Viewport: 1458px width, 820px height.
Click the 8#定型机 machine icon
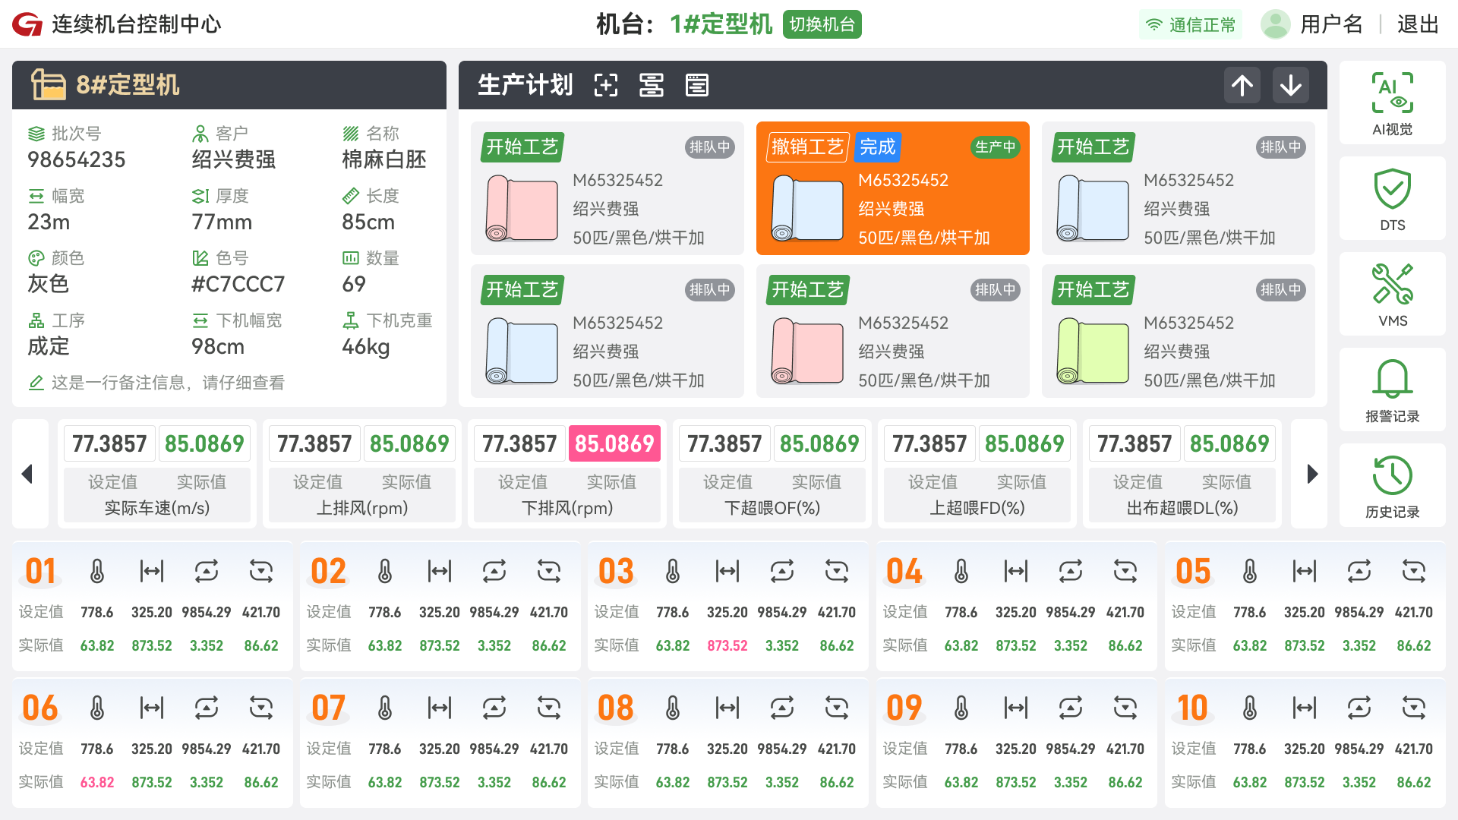tap(49, 85)
